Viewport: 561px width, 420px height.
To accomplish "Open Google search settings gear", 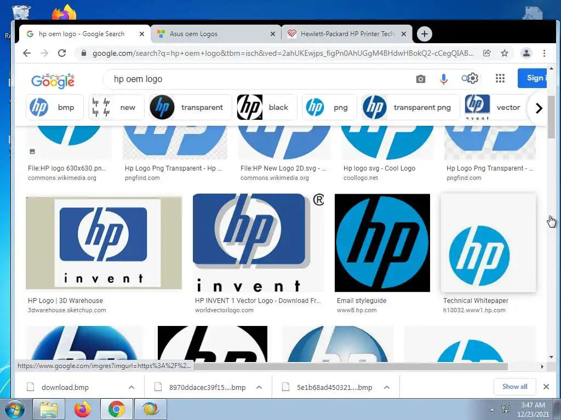I will click(472, 78).
